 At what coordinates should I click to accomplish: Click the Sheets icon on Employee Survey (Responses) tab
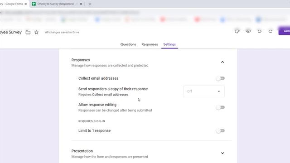[34, 4]
